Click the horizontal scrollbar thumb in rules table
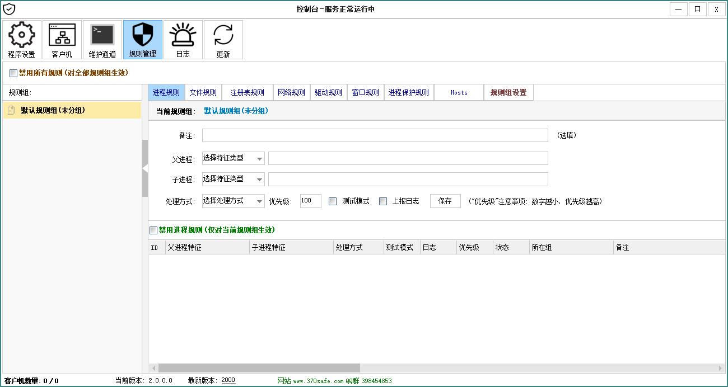 (259, 368)
